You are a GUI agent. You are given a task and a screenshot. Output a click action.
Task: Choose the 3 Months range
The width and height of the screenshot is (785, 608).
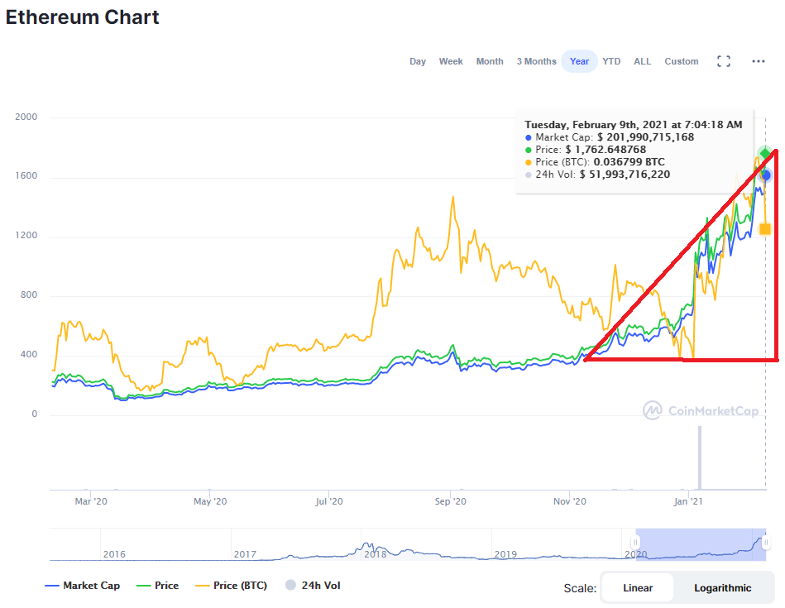click(x=536, y=61)
